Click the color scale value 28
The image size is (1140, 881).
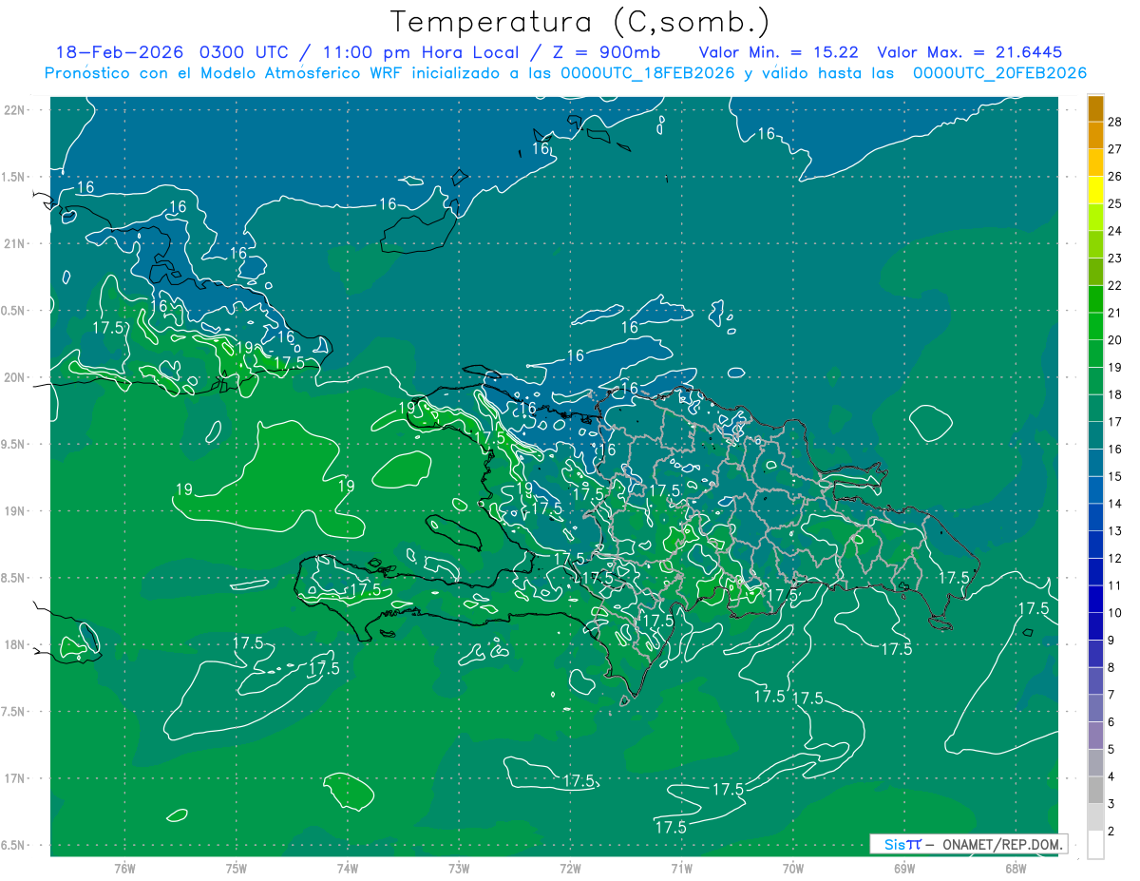point(1115,121)
